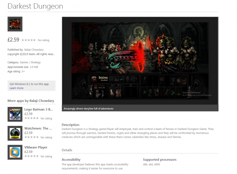The height and width of the screenshot is (174, 237).
Task: Click the Details heading
Action: [x=67, y=150]
